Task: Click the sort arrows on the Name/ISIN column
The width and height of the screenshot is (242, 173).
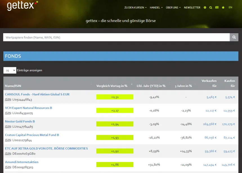Action: tap(91, 84)
